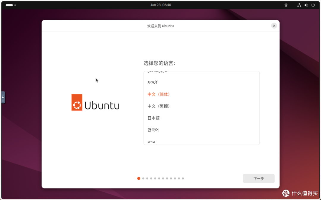The image size is (321, 200).
Task: Expand the side panel arrow handle
Action: click(3, 97)
